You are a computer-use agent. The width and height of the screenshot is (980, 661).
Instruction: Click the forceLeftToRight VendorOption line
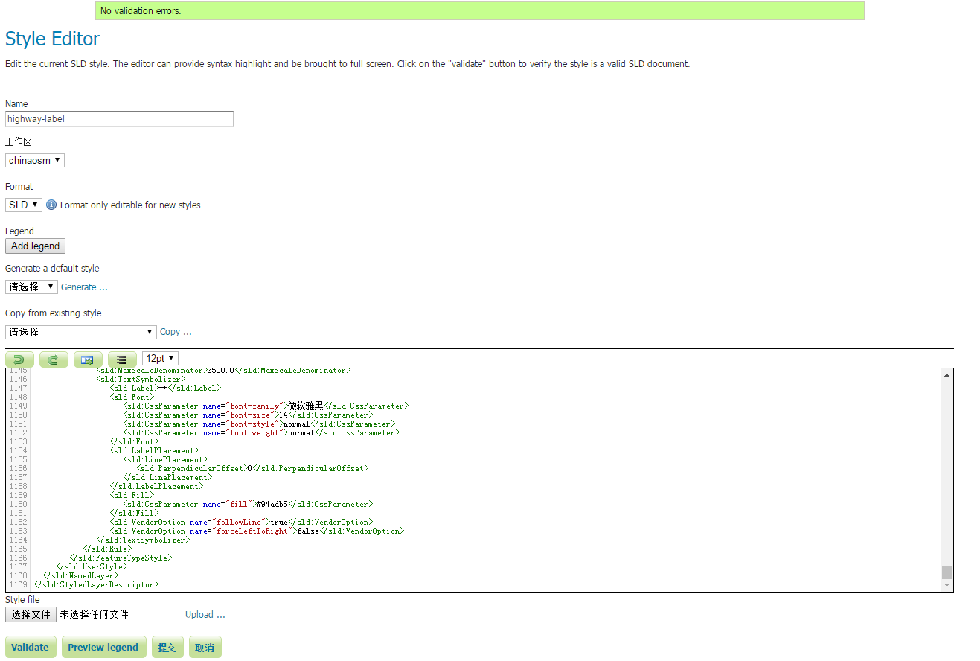(257, 531)
